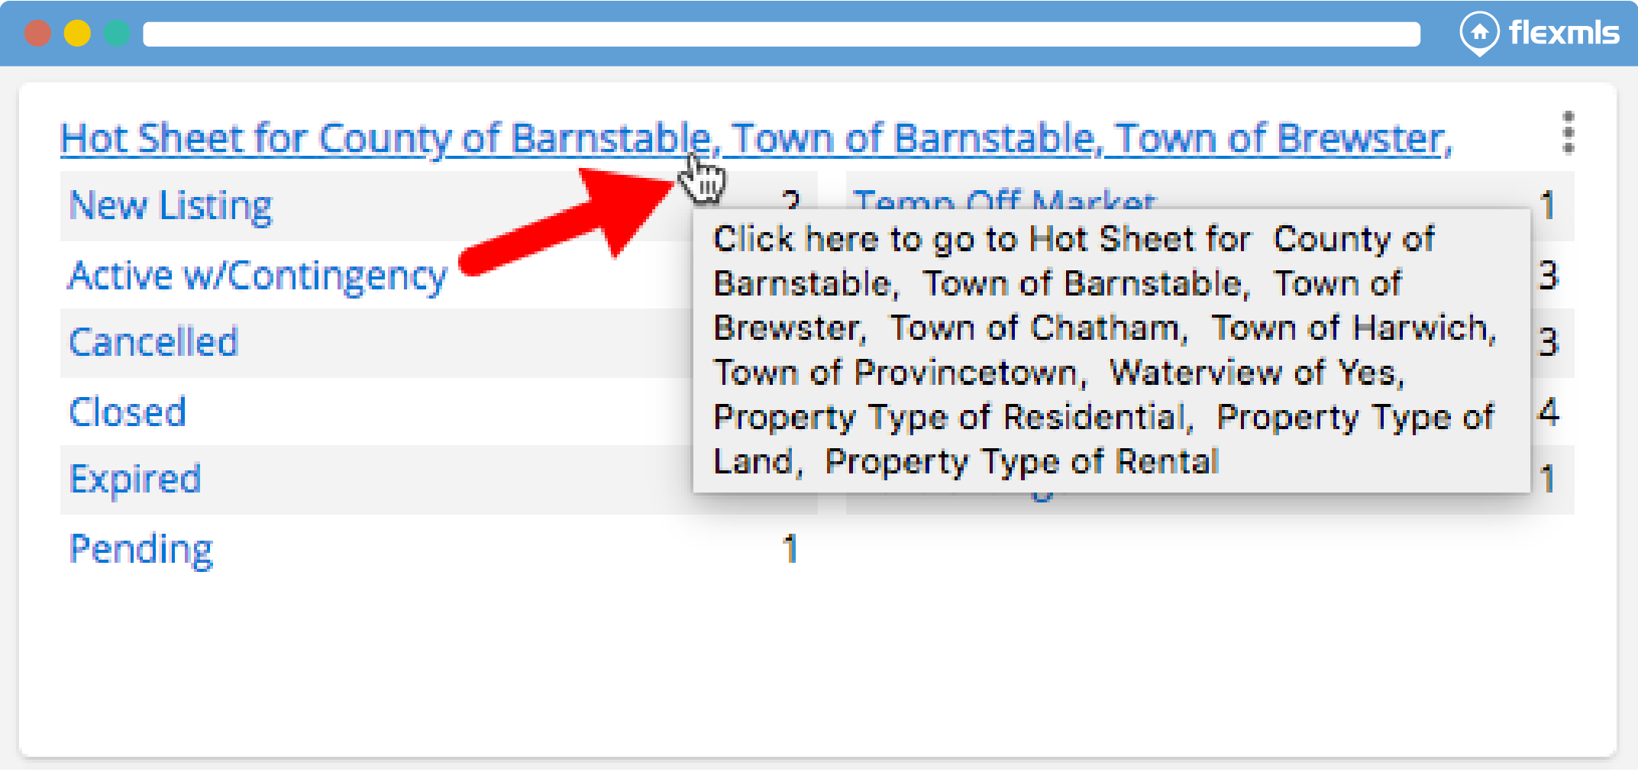The image size is (1638, 772).
Task: Show Expired listings
Action: [135, 480]
